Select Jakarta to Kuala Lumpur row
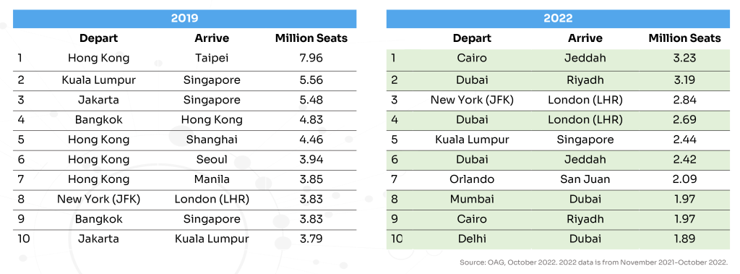 (x=184, y=239)
